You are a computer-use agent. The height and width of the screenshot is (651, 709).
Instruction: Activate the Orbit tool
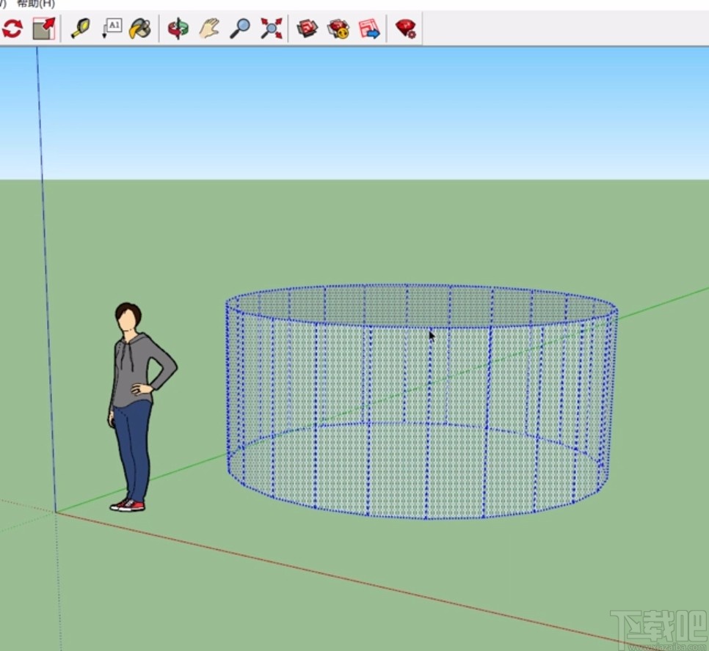tap(178, 29)
